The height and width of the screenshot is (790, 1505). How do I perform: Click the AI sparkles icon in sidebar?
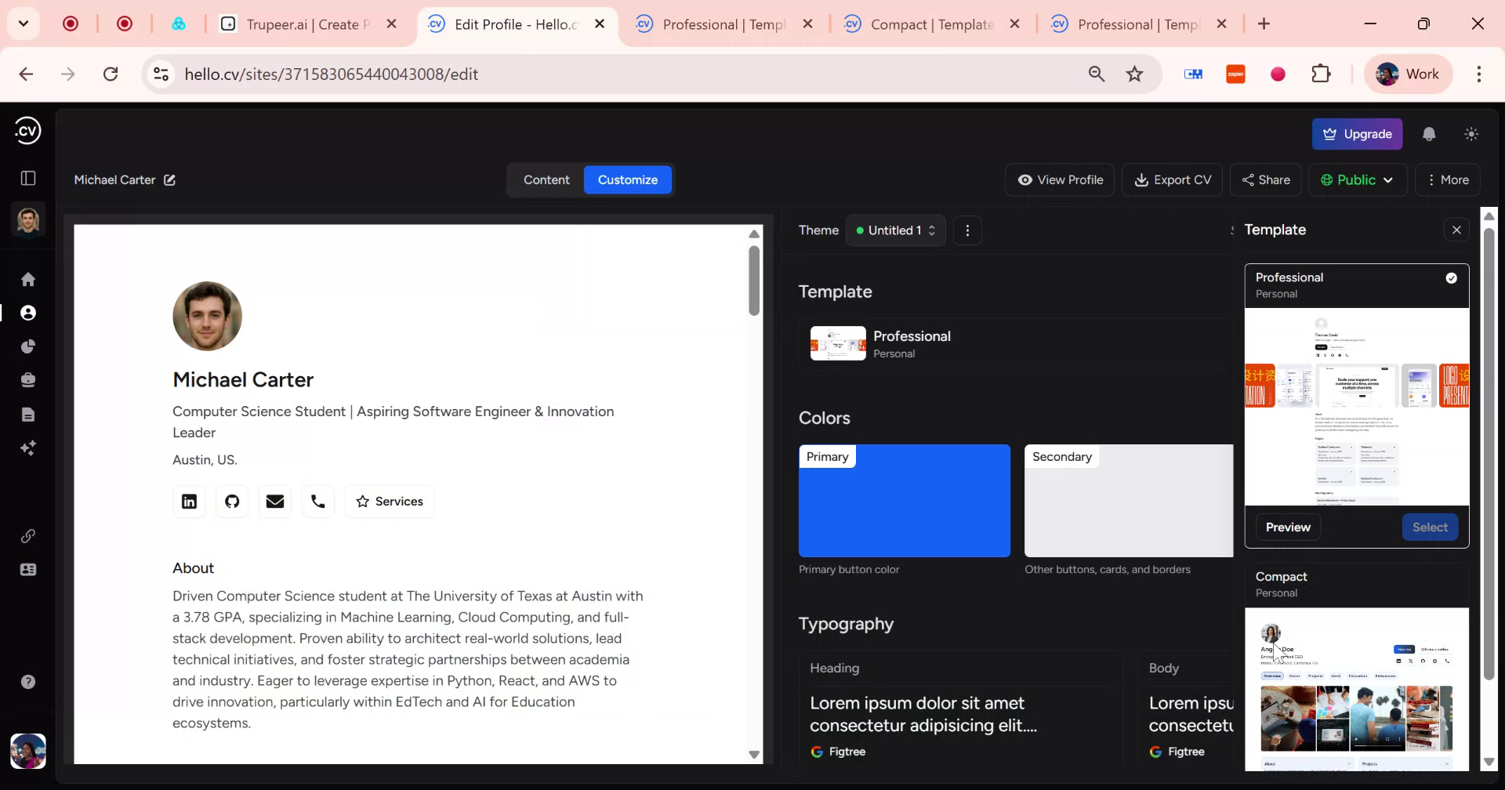pyautogui.click(x=28, y=448)
